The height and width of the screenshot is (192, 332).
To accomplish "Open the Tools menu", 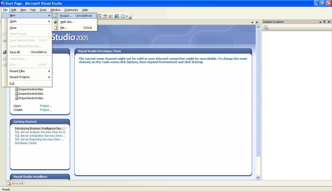I will (43, 10).
